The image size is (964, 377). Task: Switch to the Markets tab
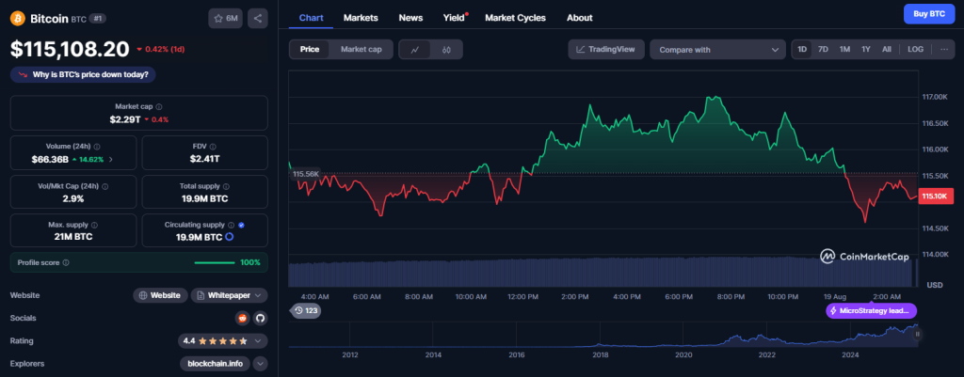(x=361, y=18)
